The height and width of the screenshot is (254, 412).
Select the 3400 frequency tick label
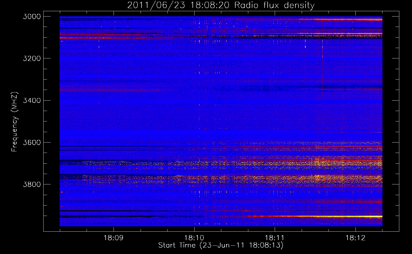pos(32,100)
